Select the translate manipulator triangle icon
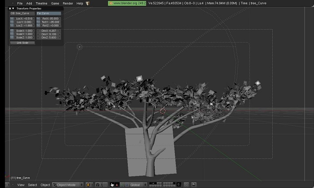The height and width of the screenshot is (188, 314). click(117, 185)
